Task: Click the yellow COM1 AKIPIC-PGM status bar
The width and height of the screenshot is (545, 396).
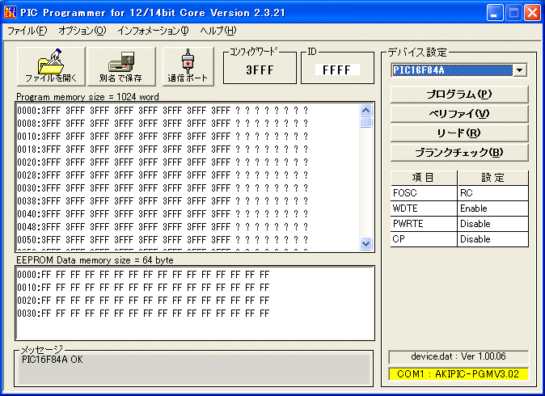Action: [x=458, y=374]
